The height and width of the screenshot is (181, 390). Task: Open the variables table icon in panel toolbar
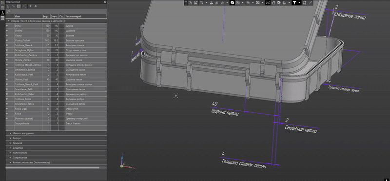[x=19, y=6]
